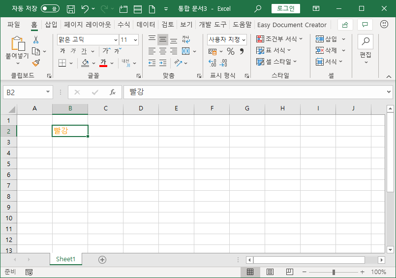
Task: Select column D header
Action: [x=141, y=108]
